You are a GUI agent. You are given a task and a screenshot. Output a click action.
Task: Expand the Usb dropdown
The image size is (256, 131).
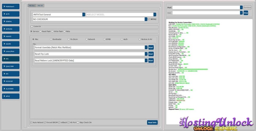pos(241,13)
